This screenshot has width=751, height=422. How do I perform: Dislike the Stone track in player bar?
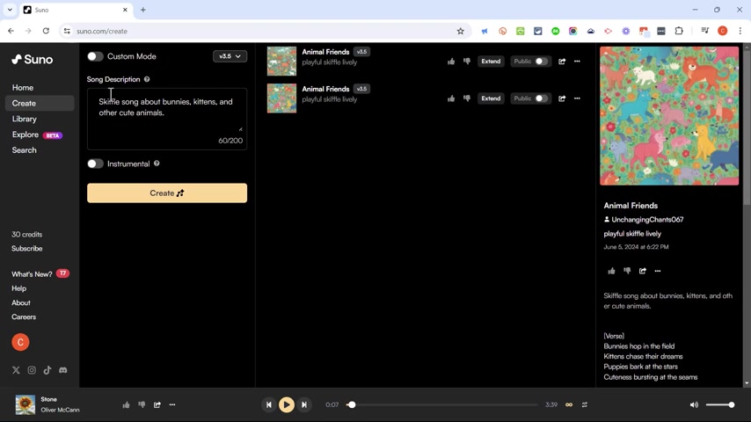[142, 404]
